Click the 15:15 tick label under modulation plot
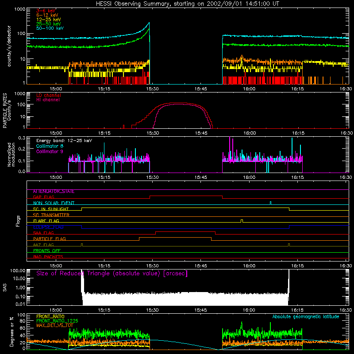 point(104,177)
